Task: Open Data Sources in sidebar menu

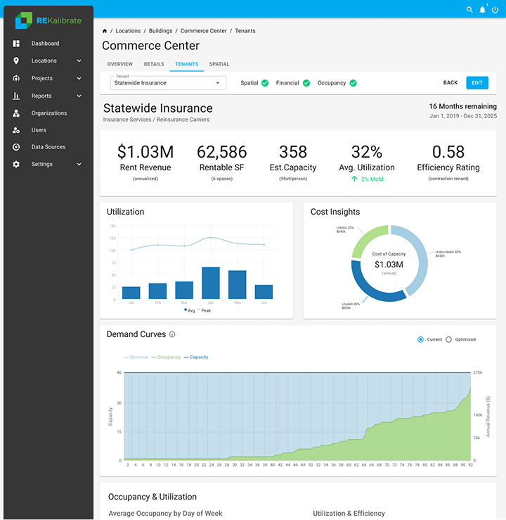Action: point(48,147)
